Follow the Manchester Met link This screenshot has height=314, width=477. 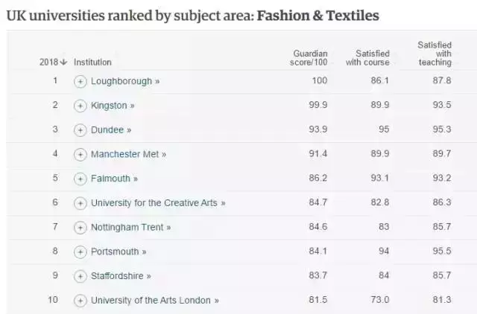(x=128, y=154)
